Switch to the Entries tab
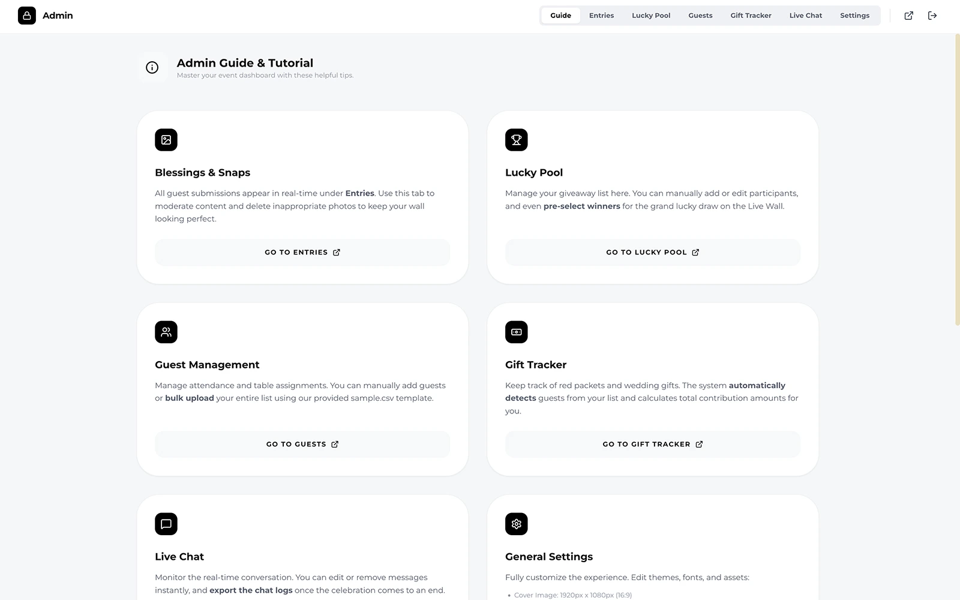960x600 pixels. (x=601, y=16)
